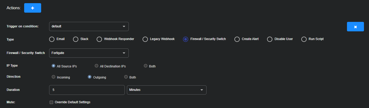Choose Run Script action type

tap(304, 39)
